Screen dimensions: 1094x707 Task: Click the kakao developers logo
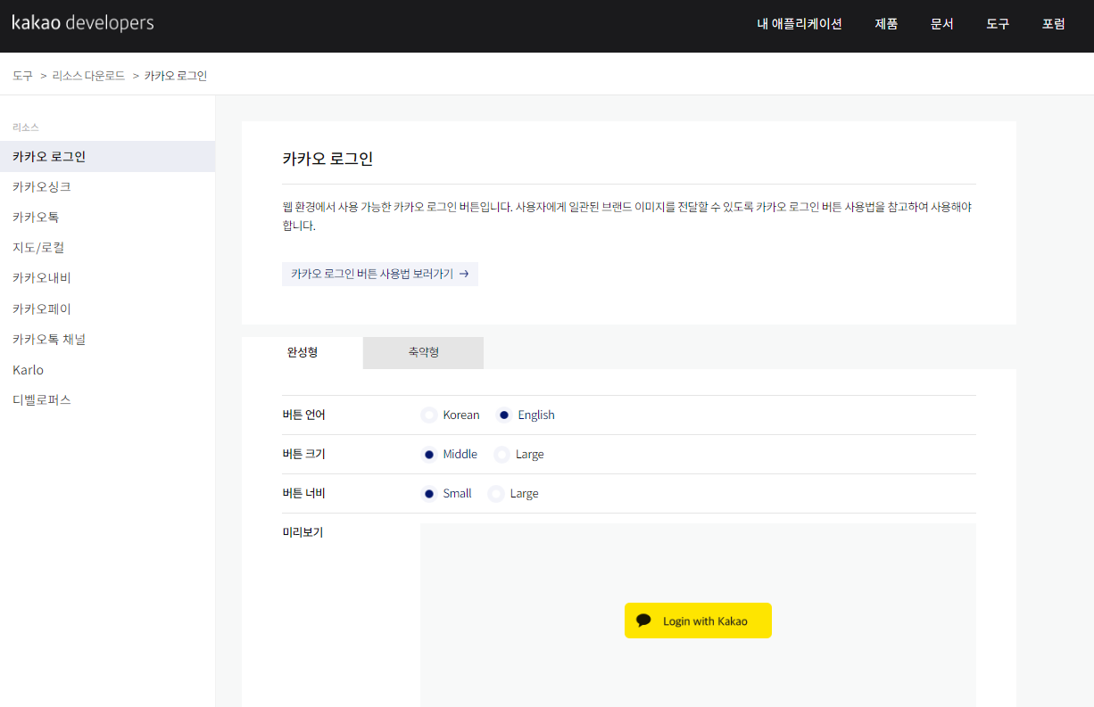pyautogui.click(x=83, y=22)
